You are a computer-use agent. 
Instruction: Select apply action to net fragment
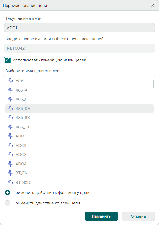8,193
